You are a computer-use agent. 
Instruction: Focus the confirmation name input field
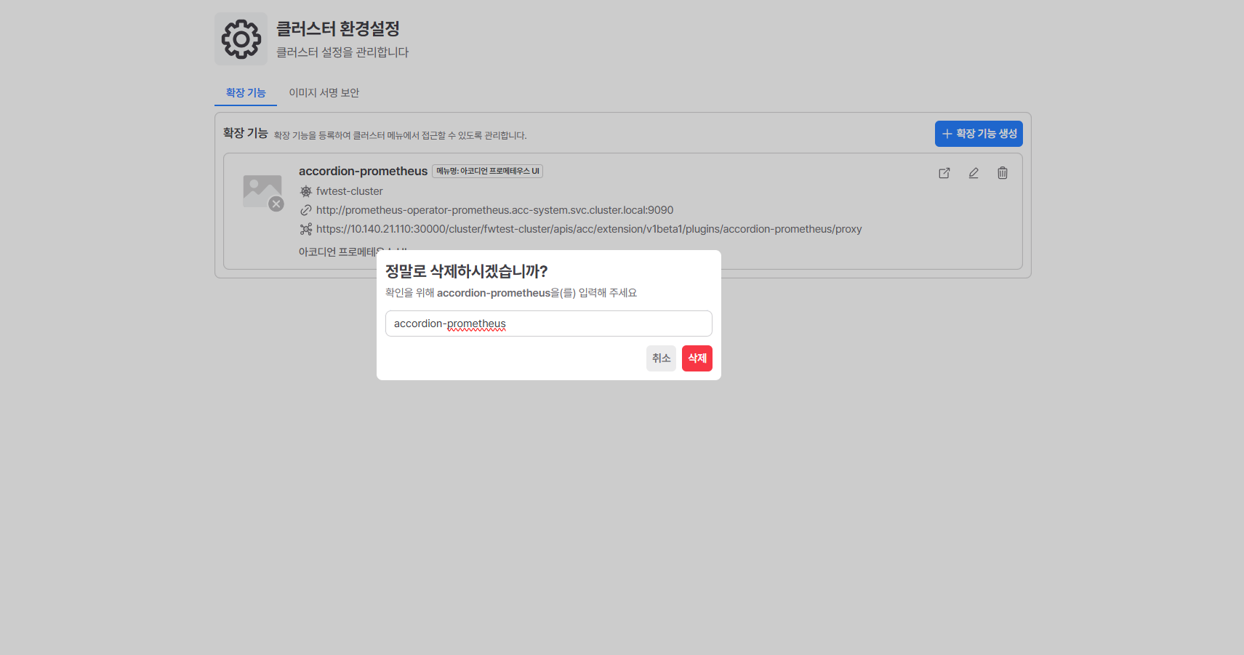click(549, 324)
